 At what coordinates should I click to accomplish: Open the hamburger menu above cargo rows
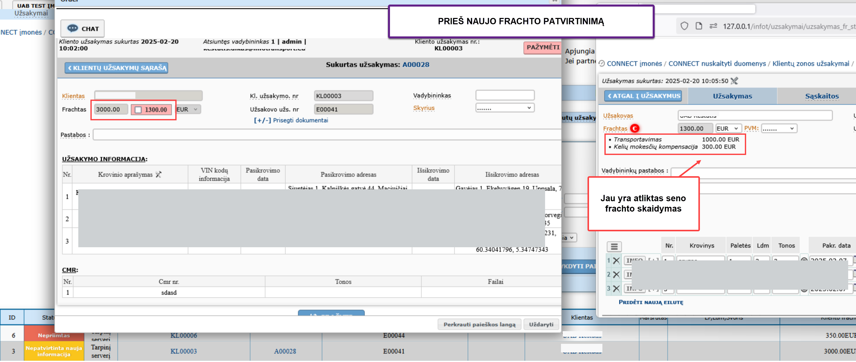tap(614, 246)
